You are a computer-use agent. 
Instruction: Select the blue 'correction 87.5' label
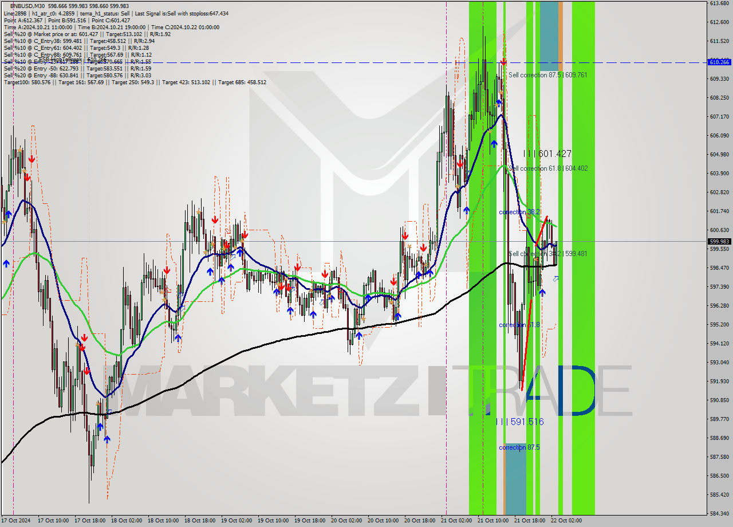519,447
